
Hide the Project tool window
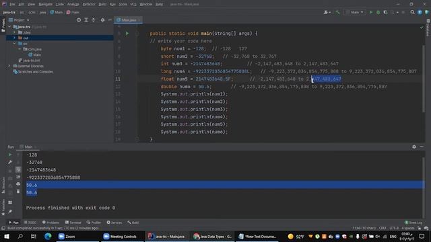(110, 20)
